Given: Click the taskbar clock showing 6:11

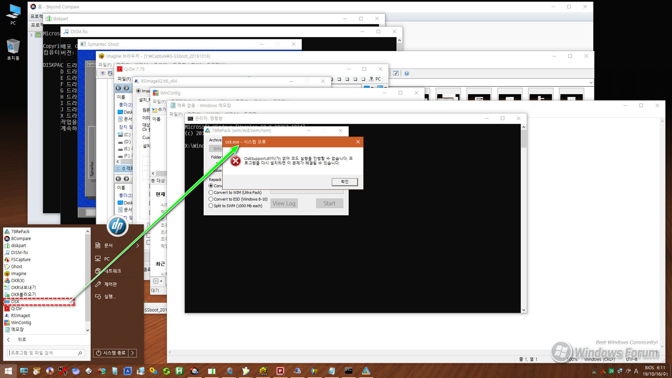Looking at the screenshot, I should [655, 371].
